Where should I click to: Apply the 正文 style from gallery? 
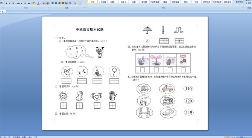click(x=92, y=2)
